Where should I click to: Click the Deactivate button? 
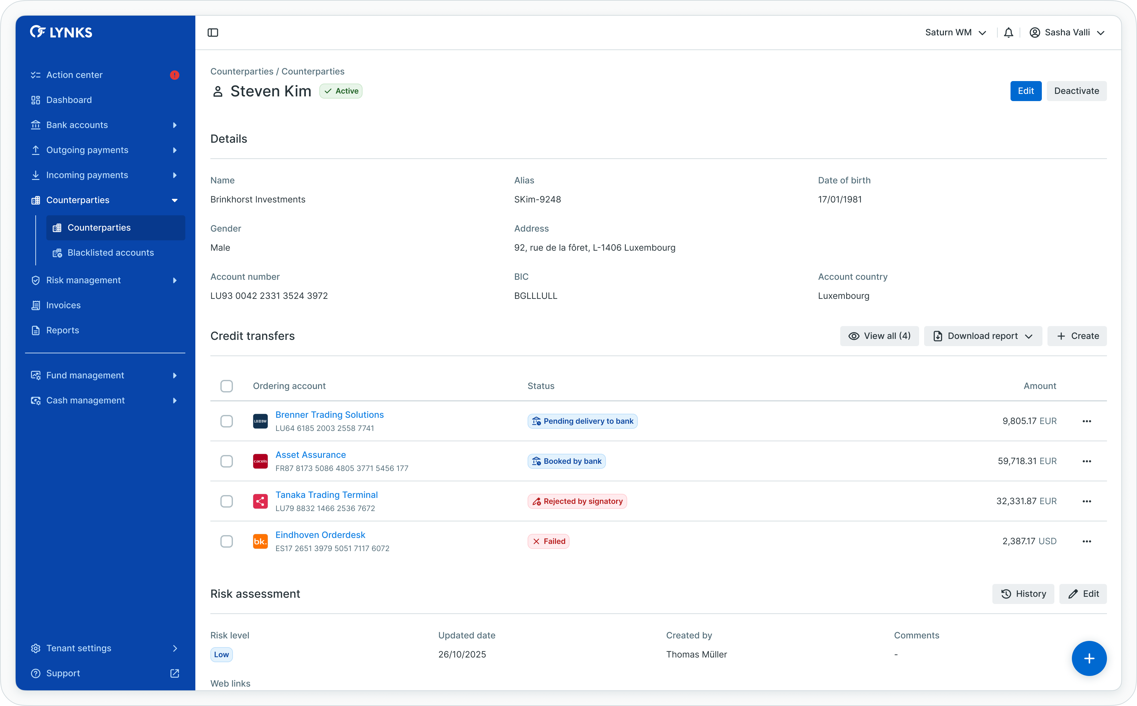1076,91
